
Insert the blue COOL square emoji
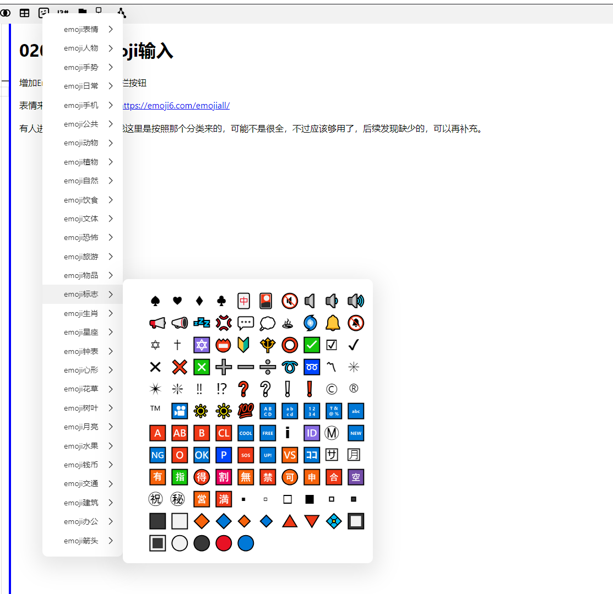point(246,433)
